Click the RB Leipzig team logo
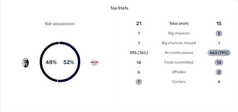Viewport: 238px width, 112px height. pos(94,63)
